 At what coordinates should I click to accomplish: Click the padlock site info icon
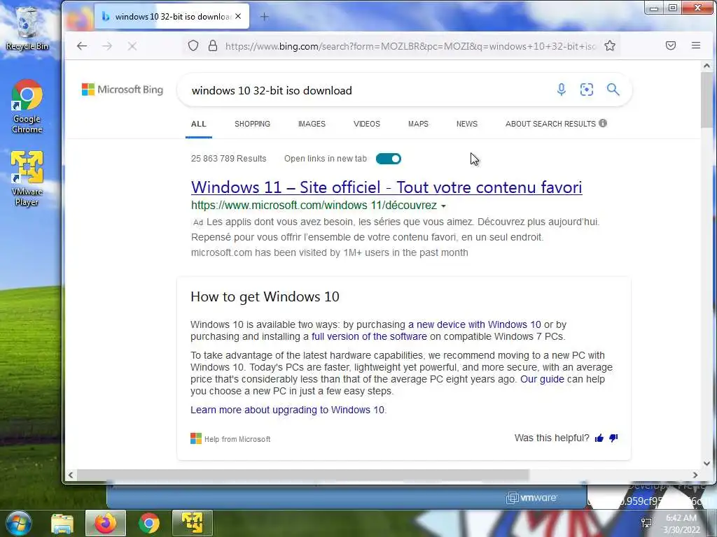pyautogui.click(x=213, y=45)
